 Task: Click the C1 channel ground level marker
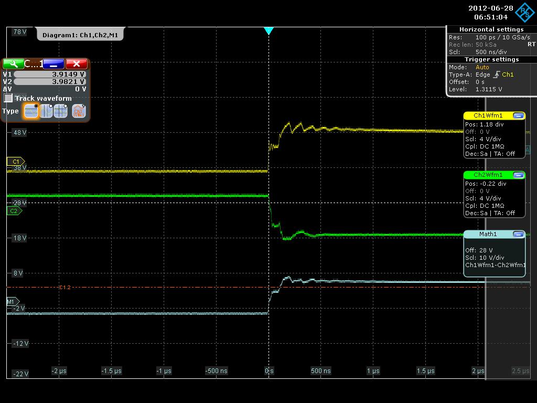(15, 162)
